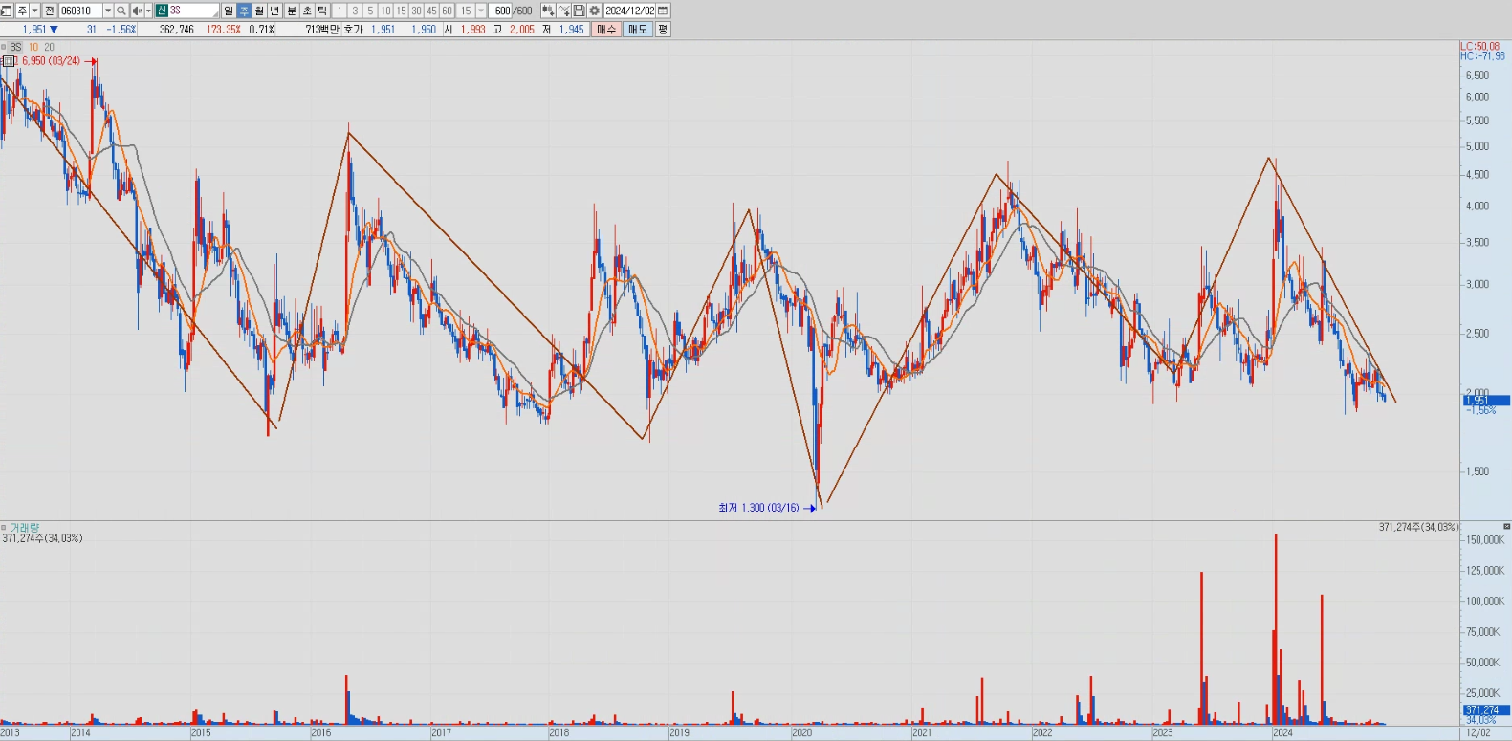1512x741 pixels.
Task: Click the green 신 badge icon
Action: (x=162, y=11)
